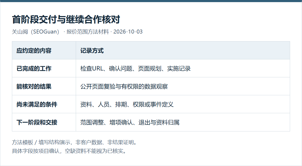Select the title 首阶段交付与继续合作核对
The image size is (302, 166).
[66, 19]
